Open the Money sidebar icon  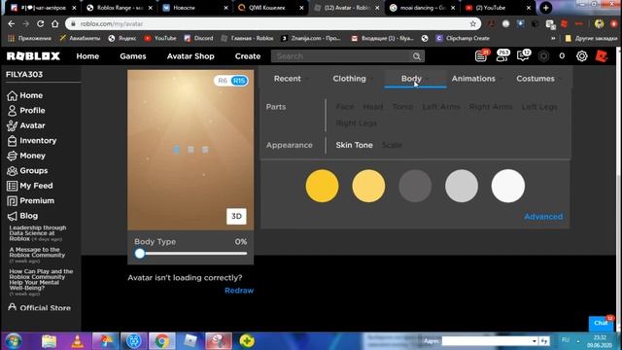pos(12,156)
